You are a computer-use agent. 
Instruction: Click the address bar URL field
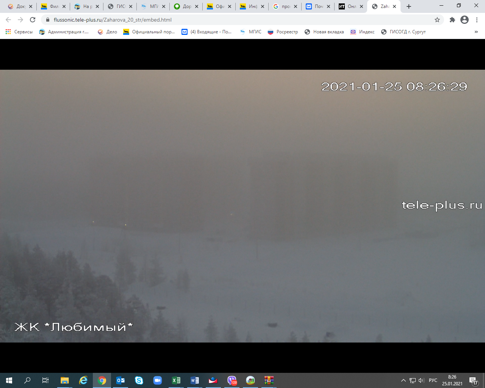pyautogui.click(x=227, y=20)
